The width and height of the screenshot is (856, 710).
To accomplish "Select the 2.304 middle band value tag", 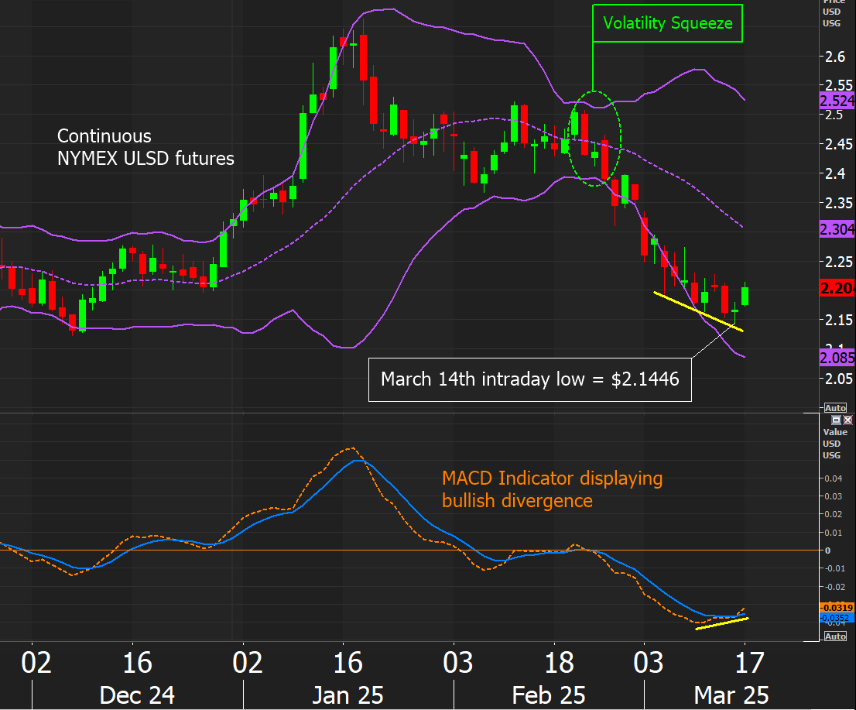I will click(x=837, y=228).
